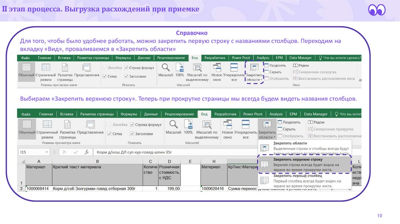The height and width of the screenshot is (224, 400).
Task: Select Закрепить верхнюю строку menu option
Action: tap(298, 160)
